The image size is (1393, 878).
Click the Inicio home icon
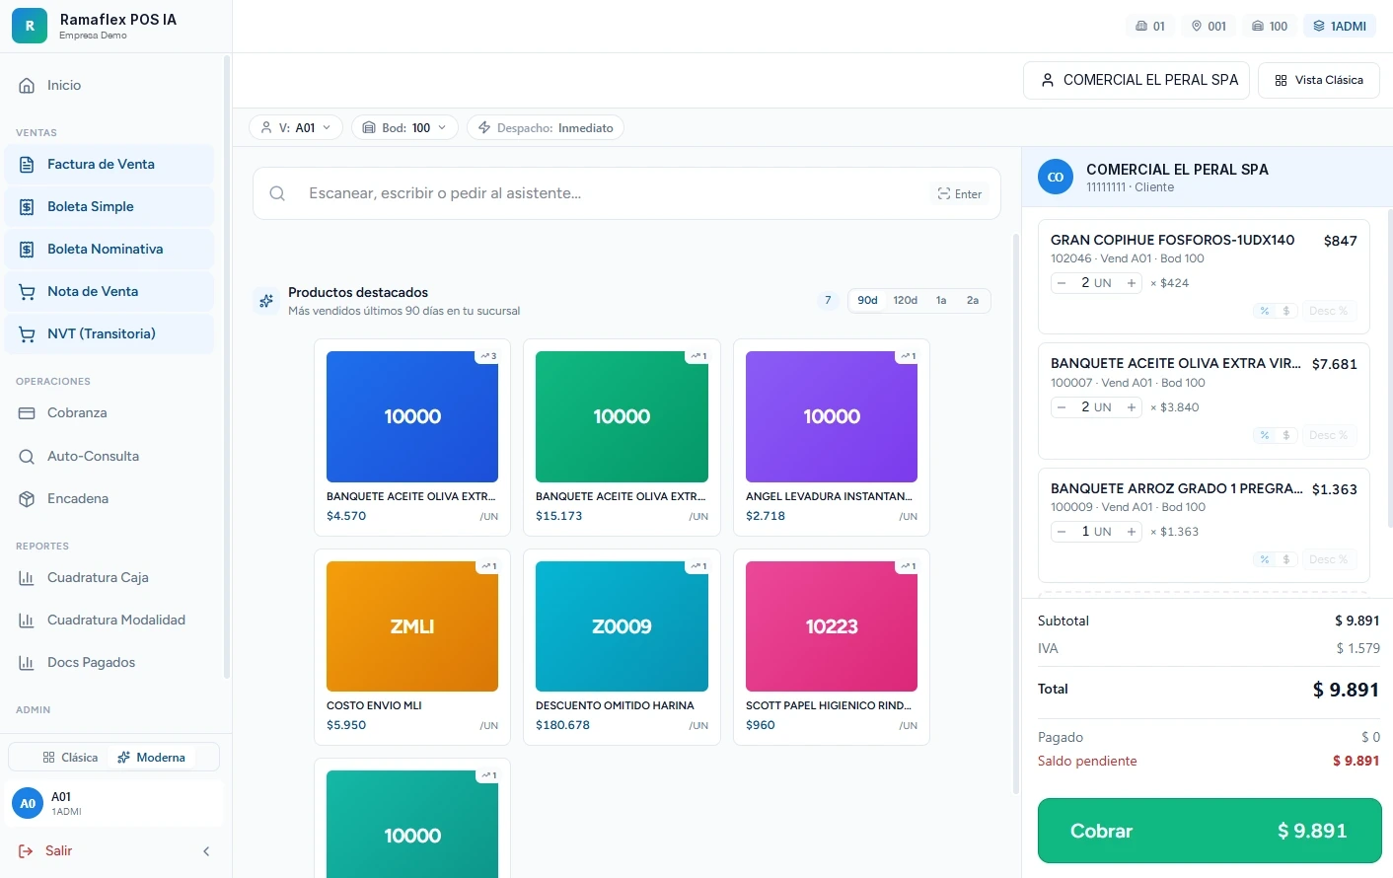[x=27, y=86]
